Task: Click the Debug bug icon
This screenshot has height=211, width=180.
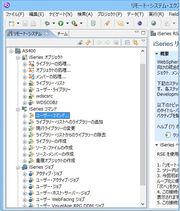Action: [47, 23]
